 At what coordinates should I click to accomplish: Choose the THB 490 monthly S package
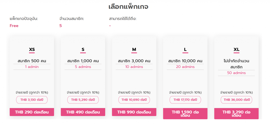(83, 112)
